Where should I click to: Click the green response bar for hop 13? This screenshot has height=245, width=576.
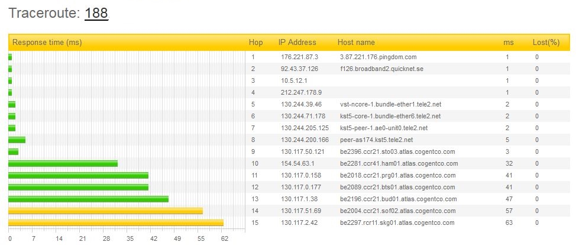coord(88,199)
